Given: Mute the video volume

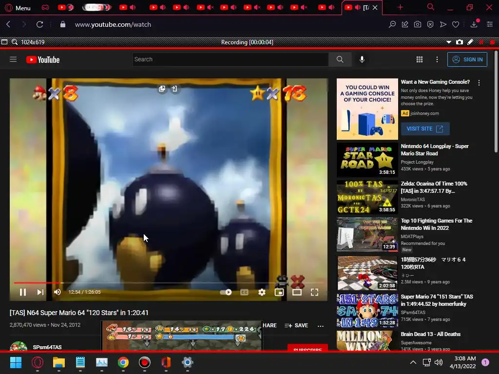Looking at the screenshot, I should [58, 292].
